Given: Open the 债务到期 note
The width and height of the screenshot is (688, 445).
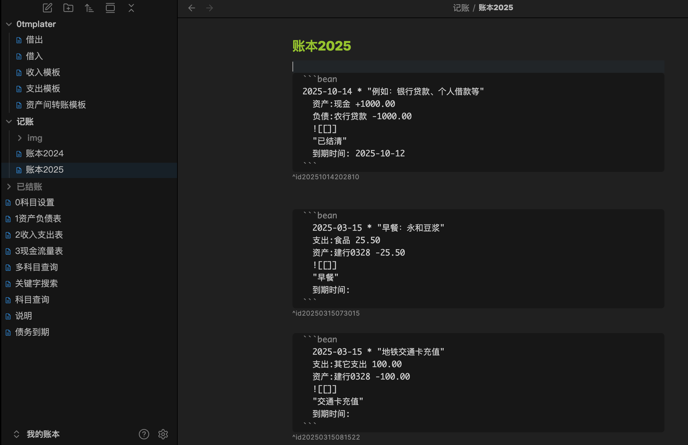Looking at the screenshot, I should coord(32,332).
